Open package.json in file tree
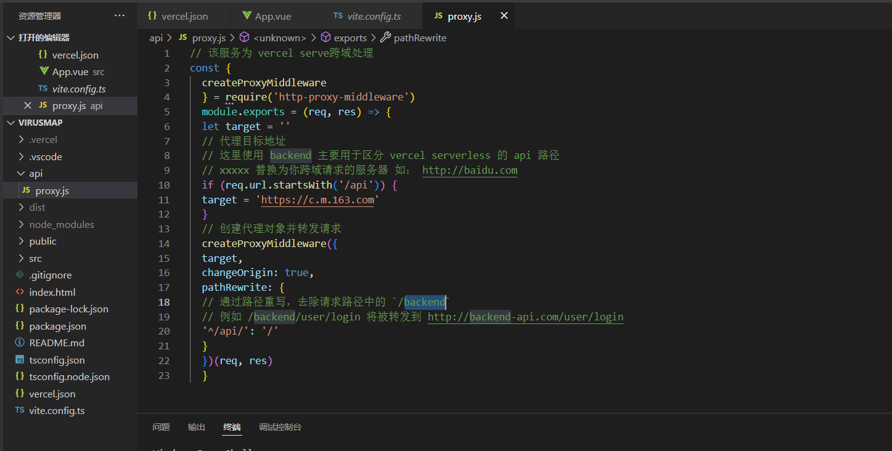 coord(70,326)
